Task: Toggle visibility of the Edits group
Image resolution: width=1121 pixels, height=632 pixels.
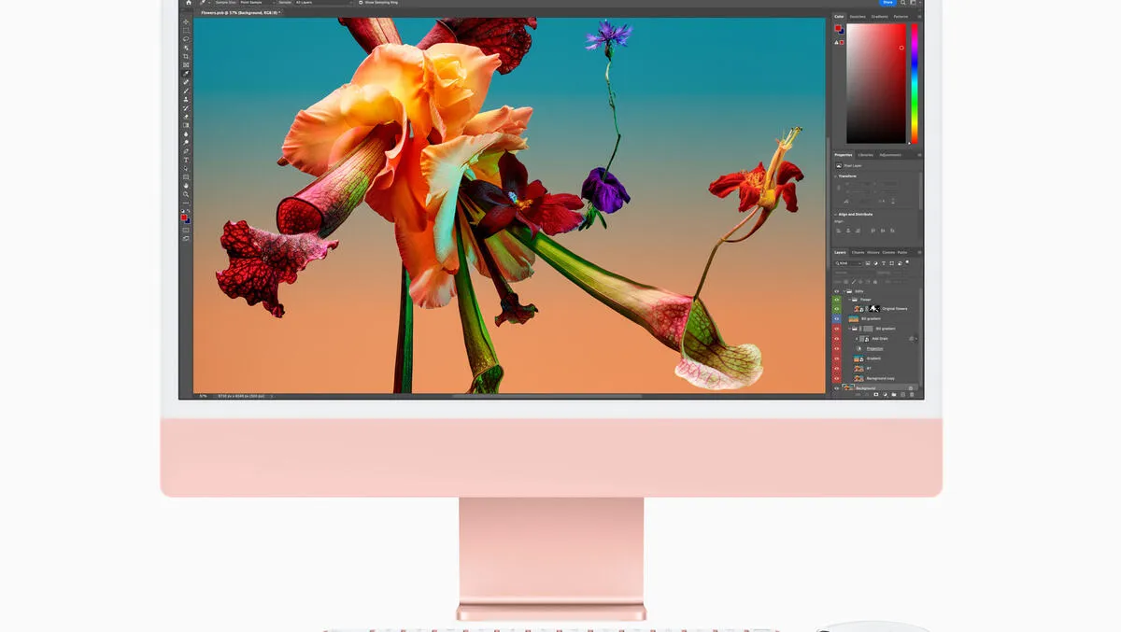Action: click(836, 291)
